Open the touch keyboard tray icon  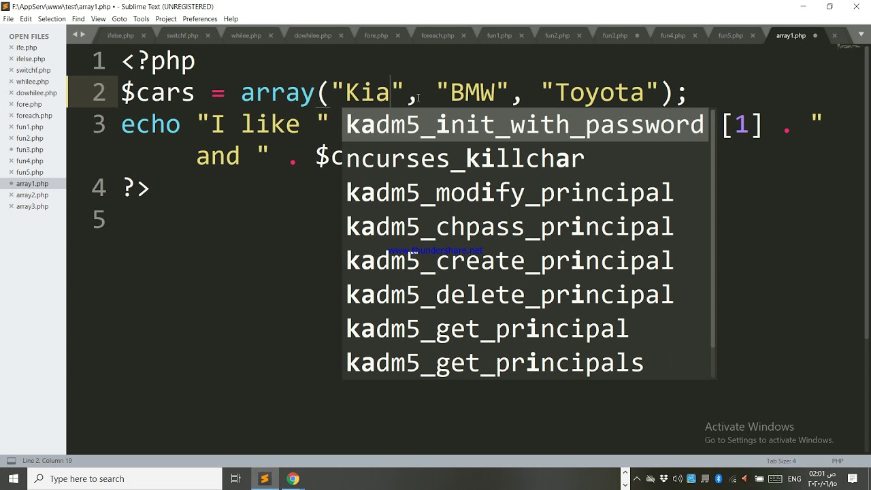[x=774, y=478]
